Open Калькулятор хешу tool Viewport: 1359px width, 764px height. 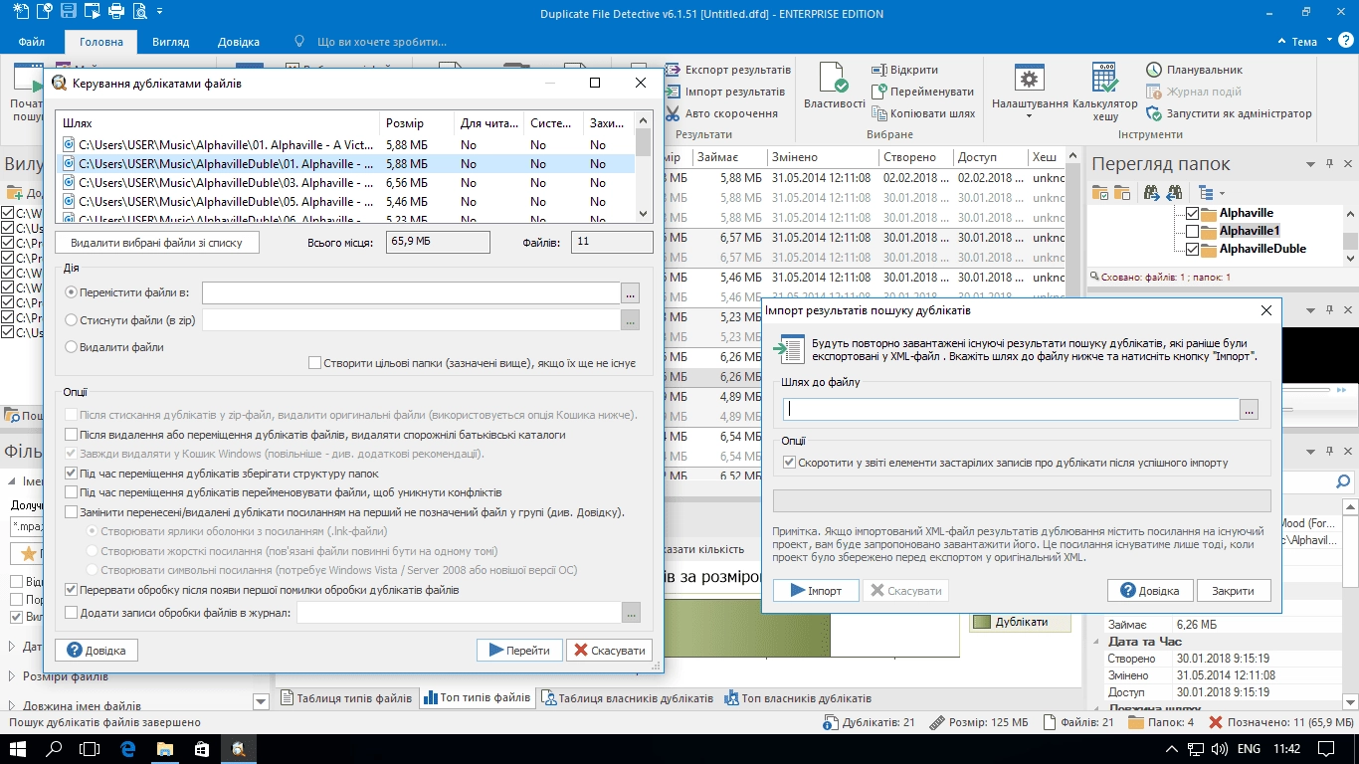[1105, 92]
